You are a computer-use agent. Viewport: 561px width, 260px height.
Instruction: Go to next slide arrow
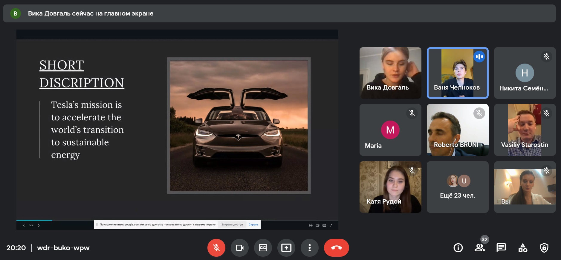point(39,225)
